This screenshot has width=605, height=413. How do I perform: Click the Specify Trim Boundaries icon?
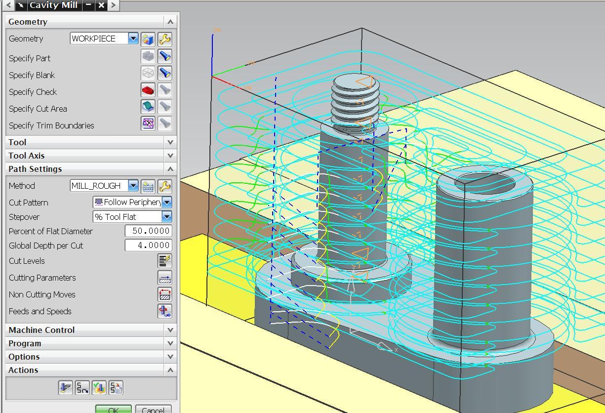(148, 124)
